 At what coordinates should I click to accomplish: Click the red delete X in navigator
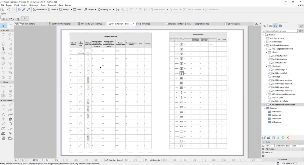pos(287,138)
